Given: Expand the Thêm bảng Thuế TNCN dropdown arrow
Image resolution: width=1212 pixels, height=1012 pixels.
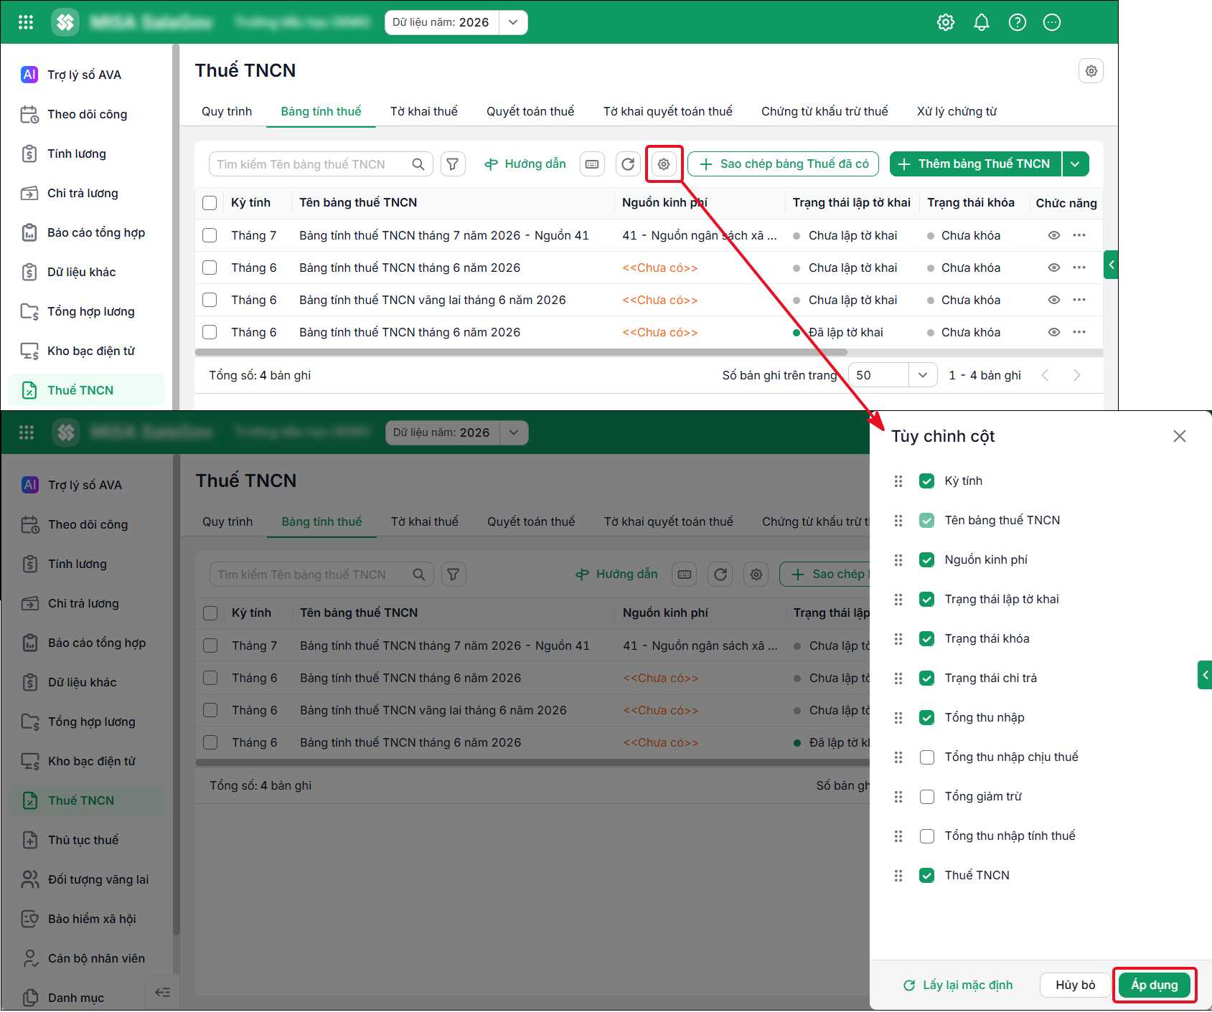Looking at the screenshot, I should click(1075, 164).
